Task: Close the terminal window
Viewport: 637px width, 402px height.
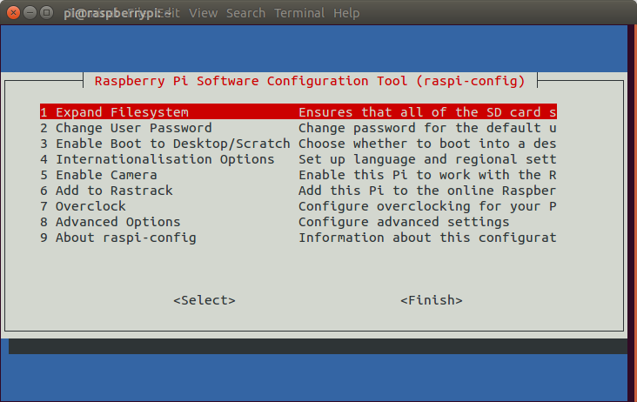Action: pyautogui.click(x=13, y=13)
